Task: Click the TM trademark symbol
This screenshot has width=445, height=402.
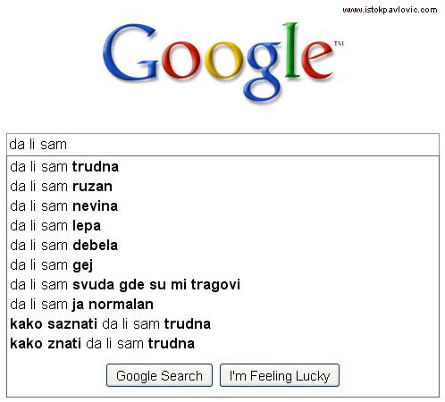Action: (339, 44)
